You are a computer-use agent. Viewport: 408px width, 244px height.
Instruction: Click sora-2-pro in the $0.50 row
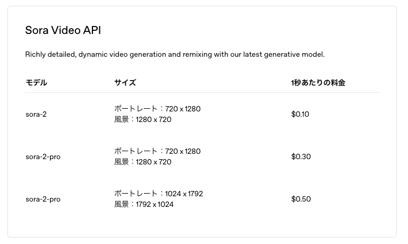pos(43,199)
